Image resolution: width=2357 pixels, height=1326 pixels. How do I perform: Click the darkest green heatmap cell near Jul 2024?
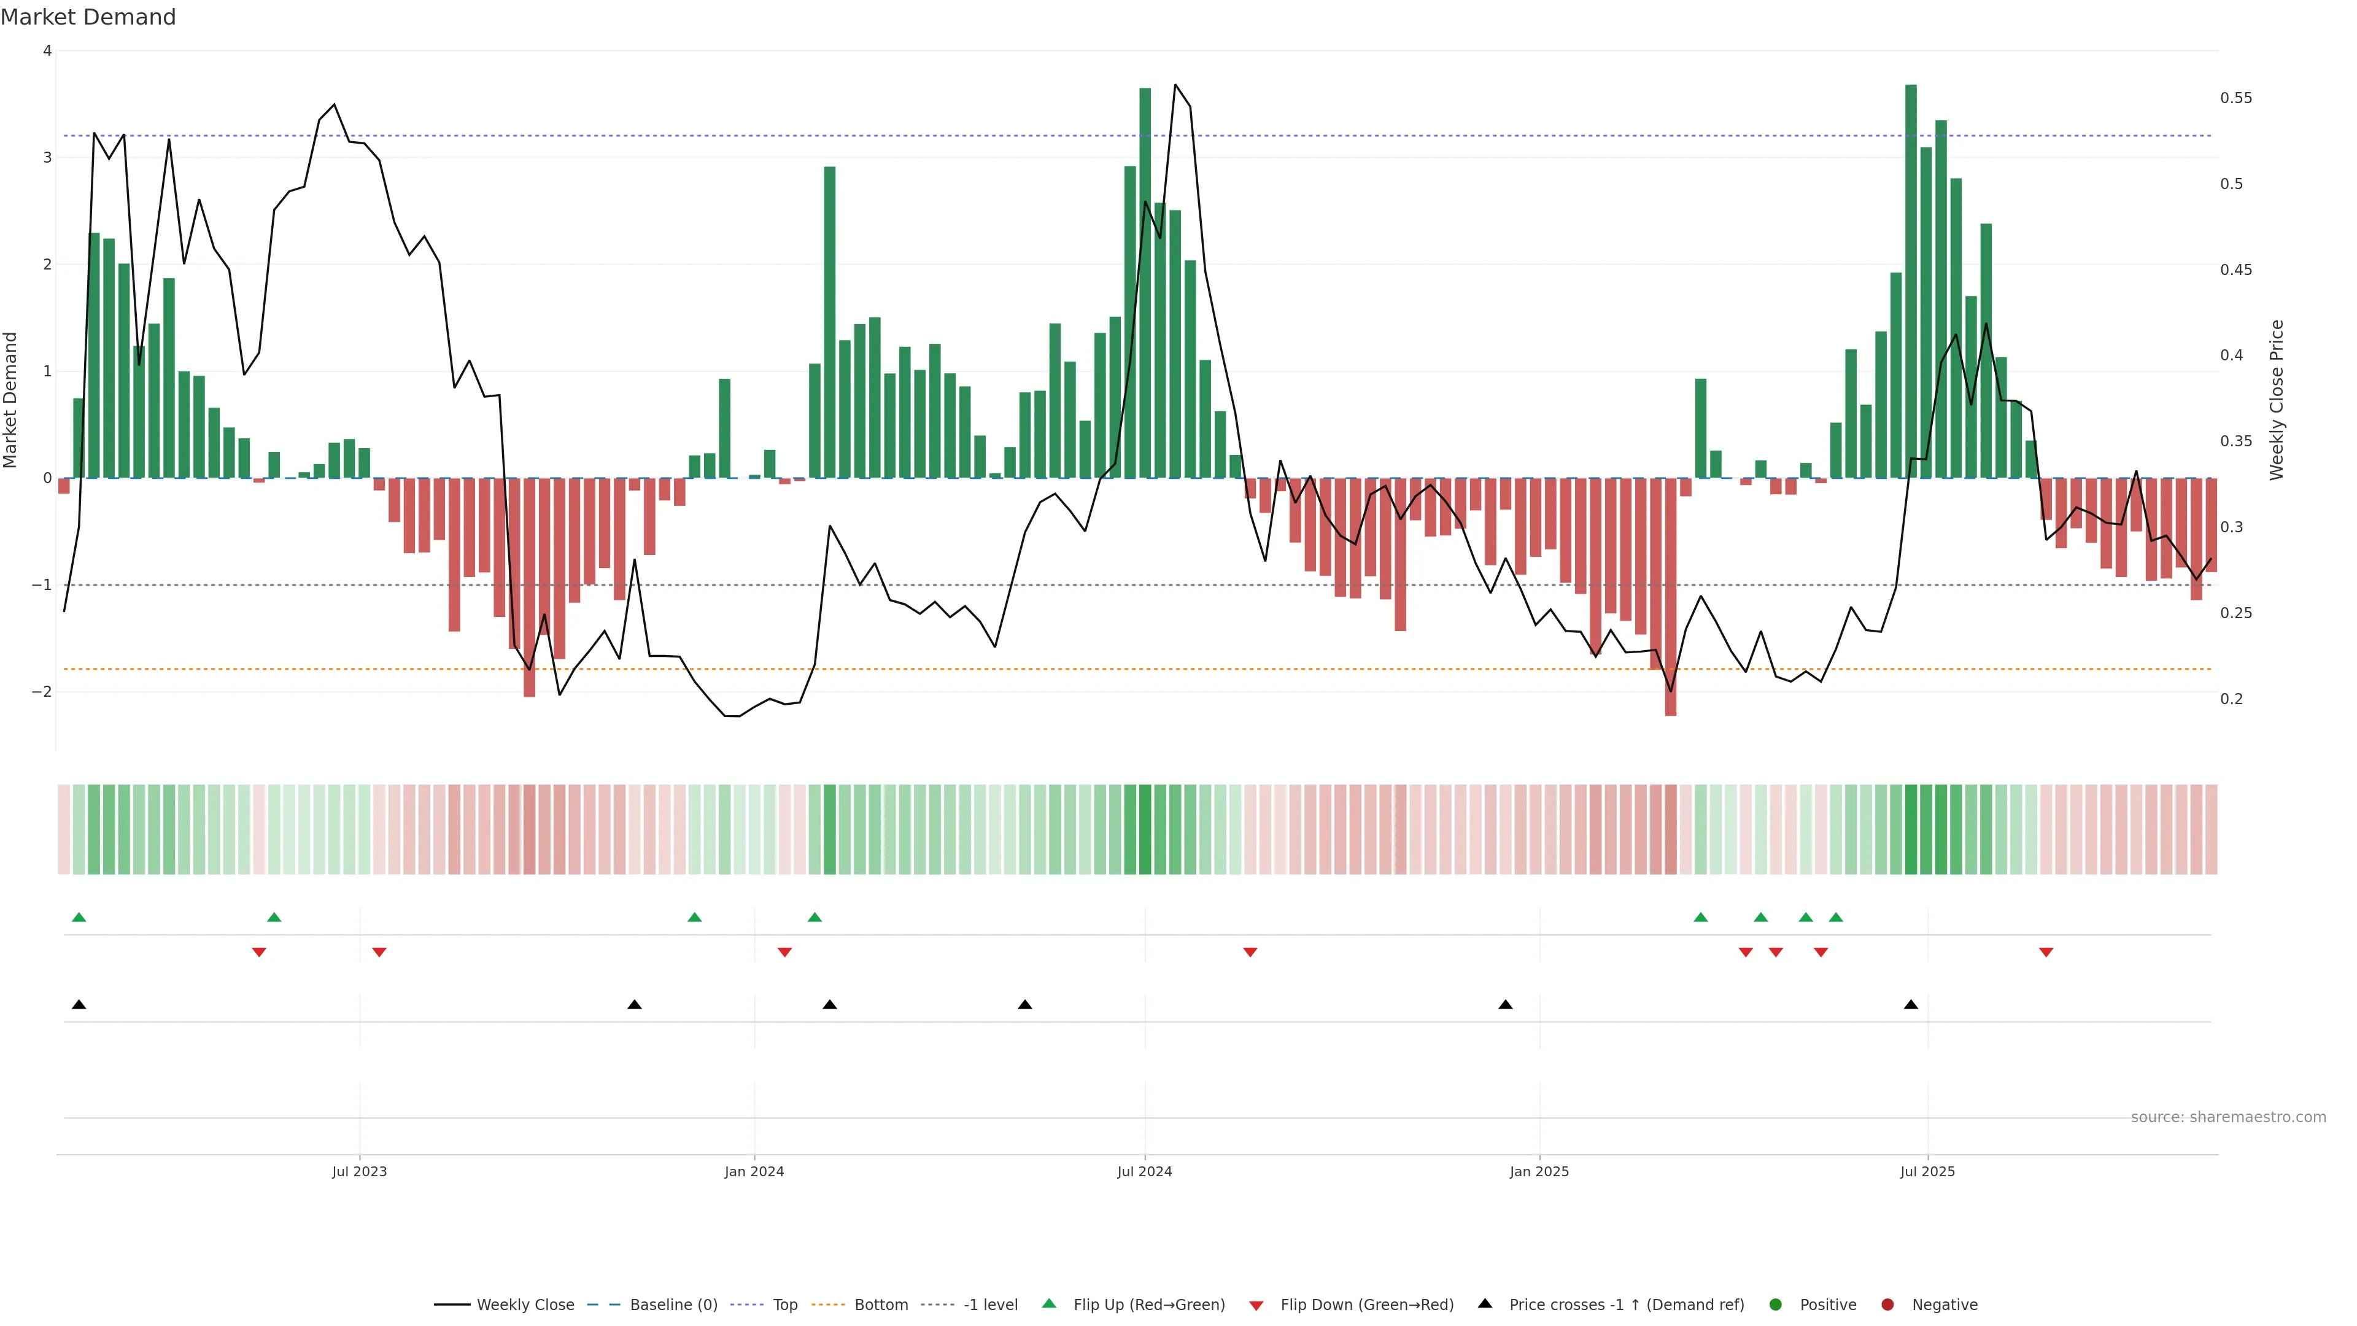pyautogui.click(x=1145, y=829)
